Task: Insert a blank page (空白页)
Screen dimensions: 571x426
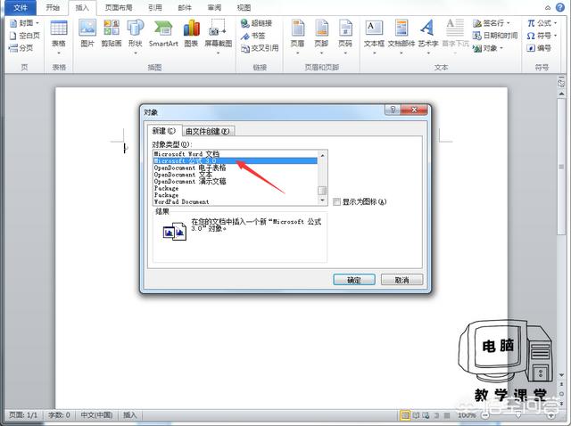Action: pyautogui.click(x=25, y=36)
